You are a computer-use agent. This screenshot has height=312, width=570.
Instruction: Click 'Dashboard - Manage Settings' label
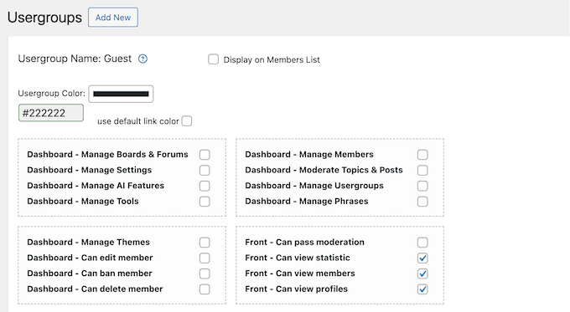coord(90,170)
